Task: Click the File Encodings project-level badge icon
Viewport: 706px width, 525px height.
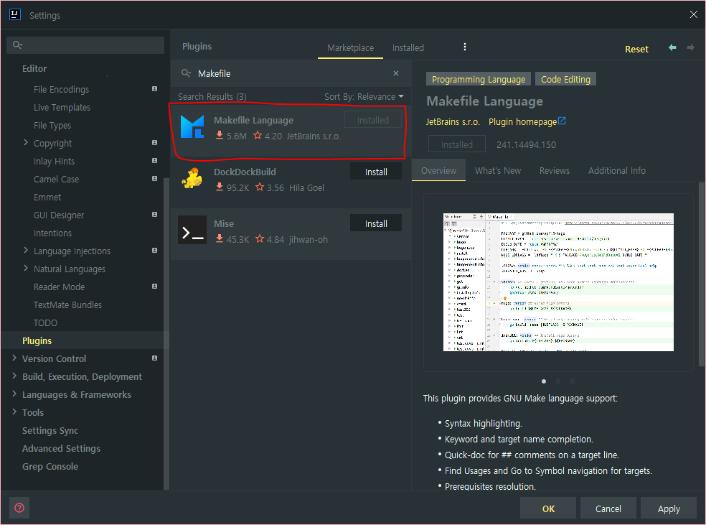Action: 154,89
